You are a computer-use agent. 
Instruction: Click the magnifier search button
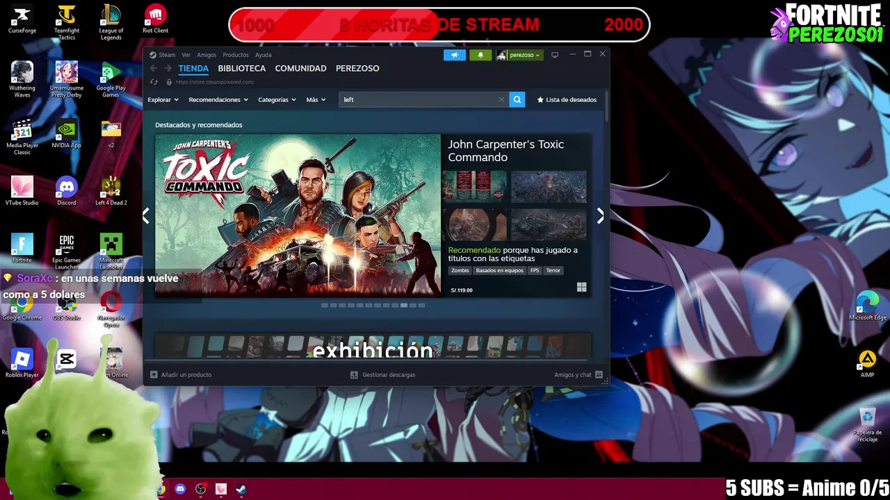(517, 99)
